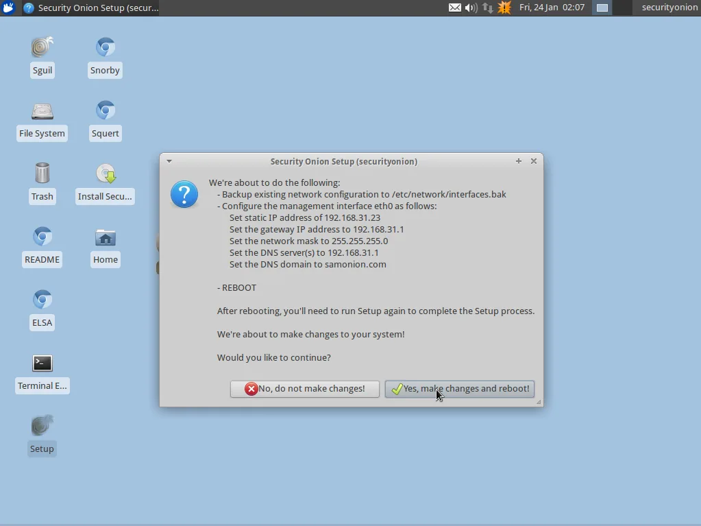The height and width of the screenshot is (526, 701).
Task: Click the text 'Would you like to continue?'
Action: 273,357
